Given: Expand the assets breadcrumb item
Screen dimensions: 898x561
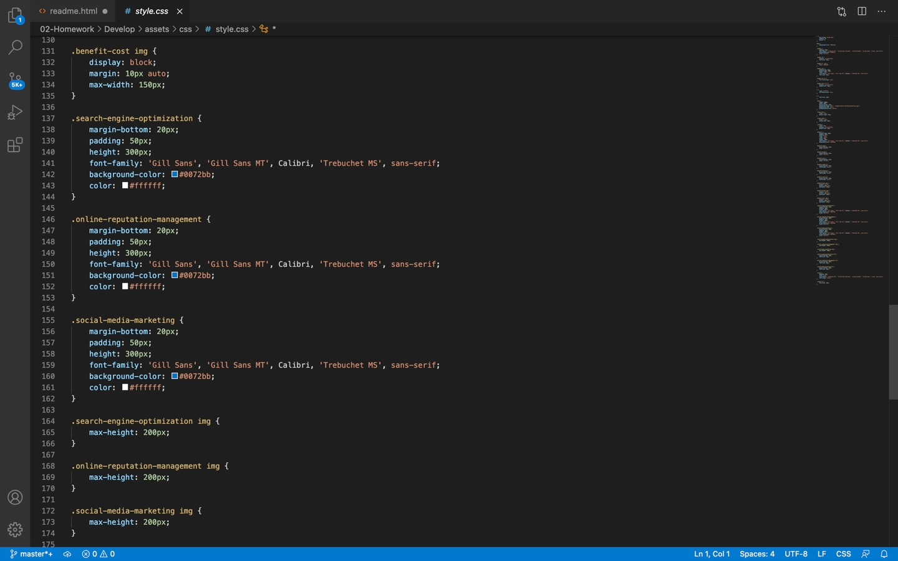Looking at the screenshot, I should pyautogui.click(x=157, y=29).
